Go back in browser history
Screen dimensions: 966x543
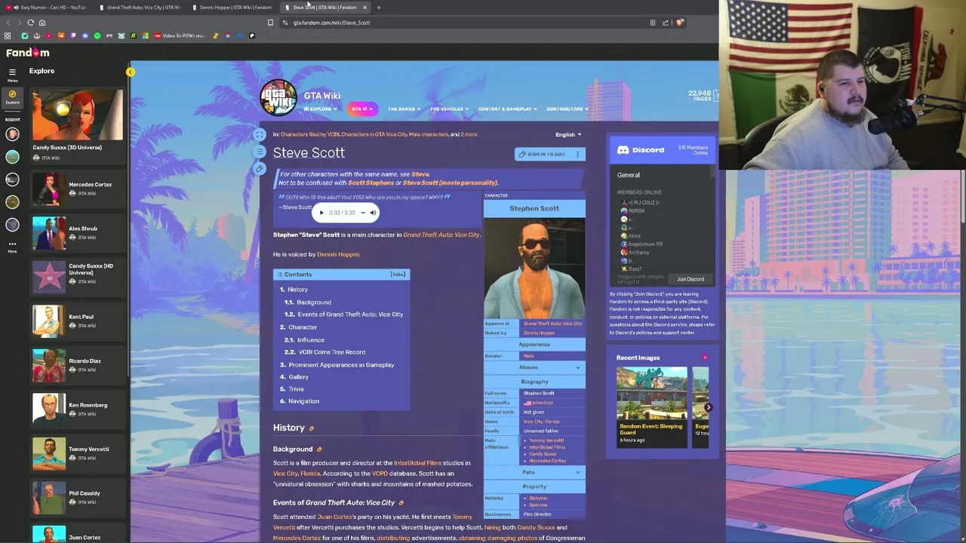(x=7, y=23)
